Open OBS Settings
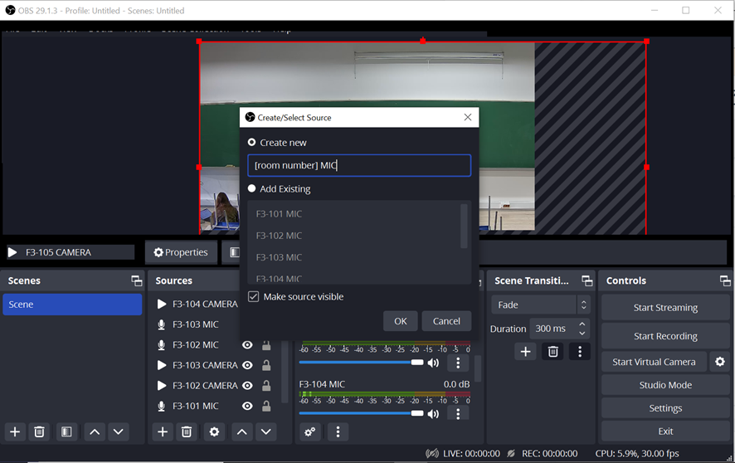735x463 pixels. pos(665,408)
